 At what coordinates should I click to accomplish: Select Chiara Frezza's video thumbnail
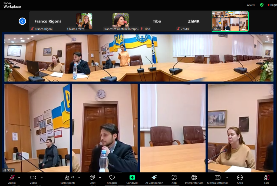click(84, 22)
